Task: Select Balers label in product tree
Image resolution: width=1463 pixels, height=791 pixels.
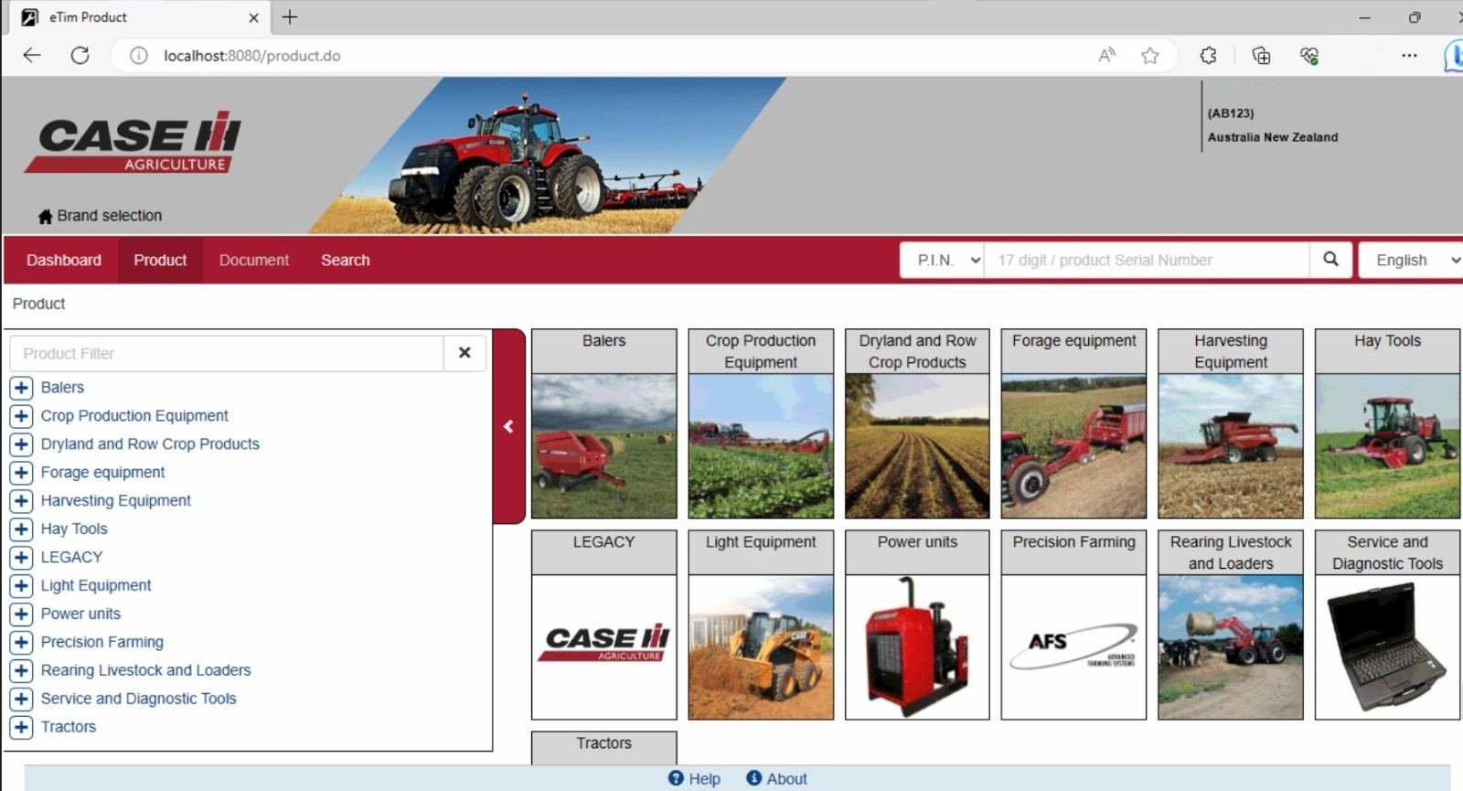Action: 62,388
